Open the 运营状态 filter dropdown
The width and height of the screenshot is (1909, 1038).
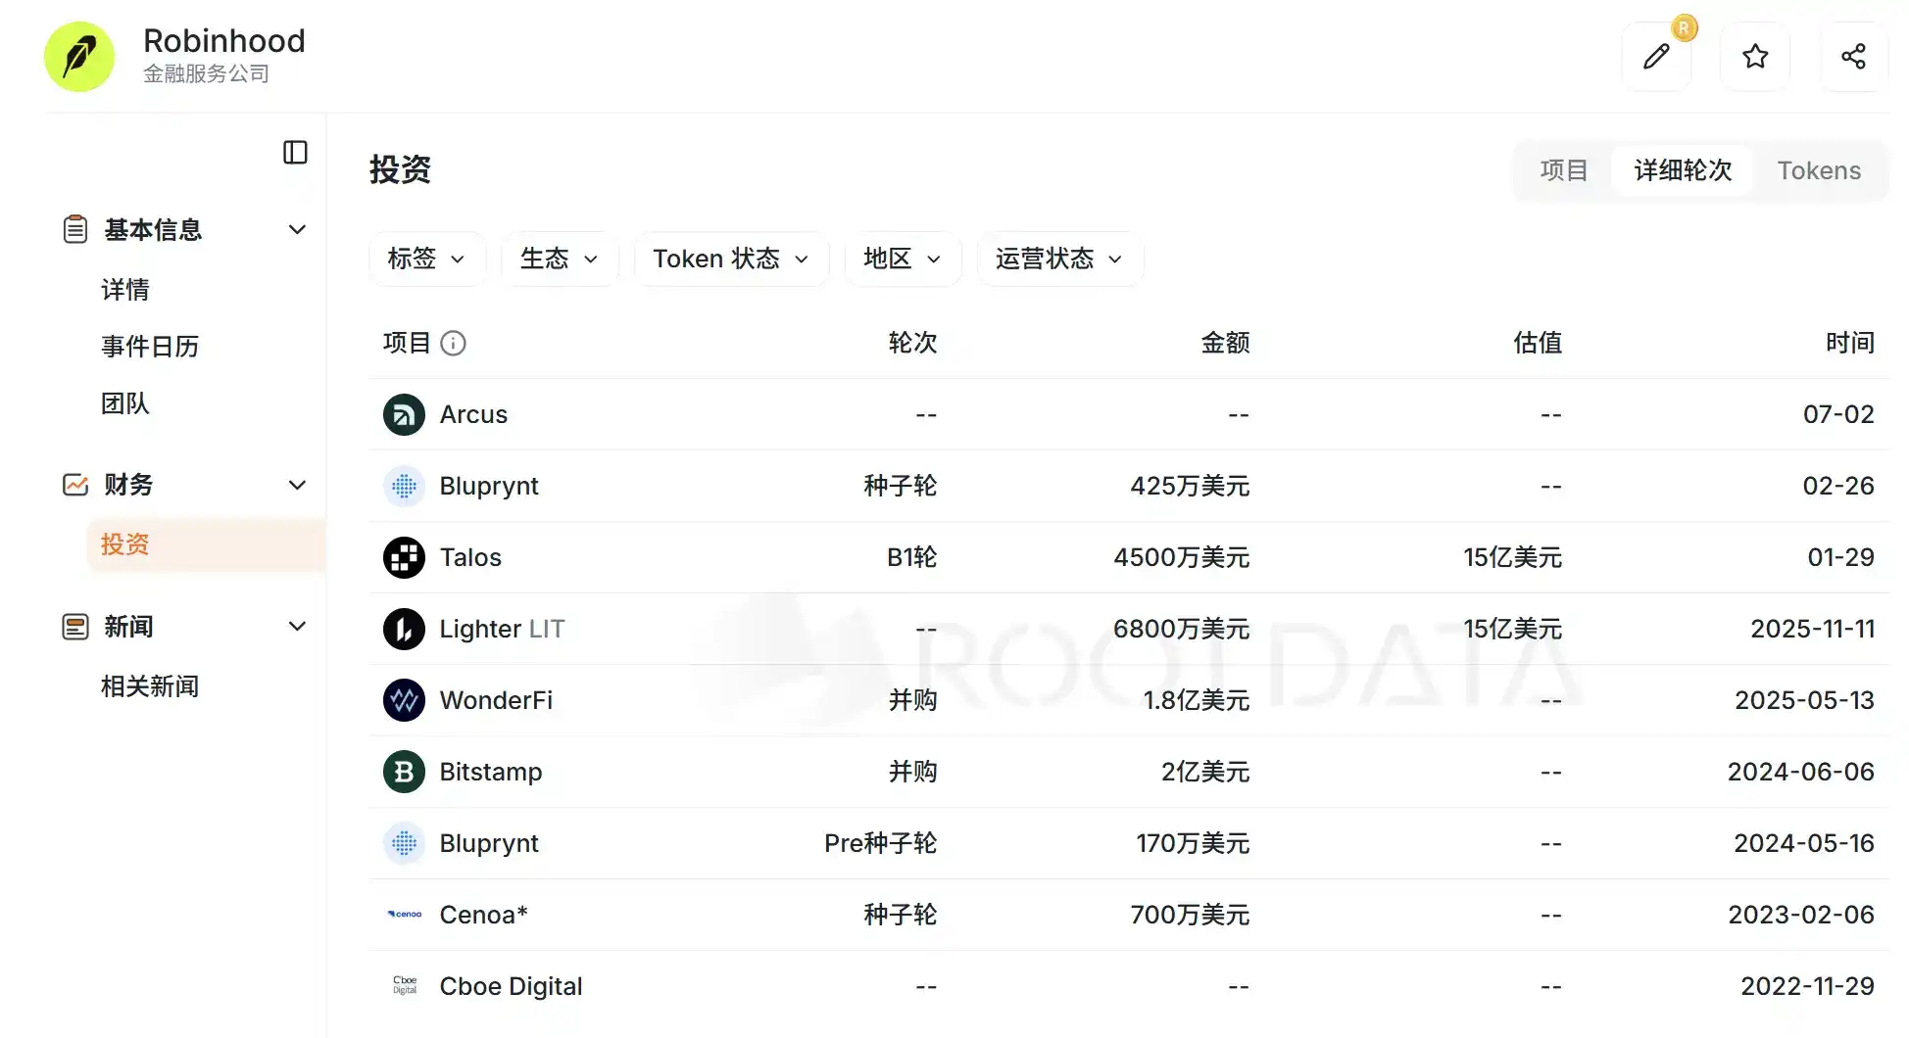click(x=1059, y=259)
